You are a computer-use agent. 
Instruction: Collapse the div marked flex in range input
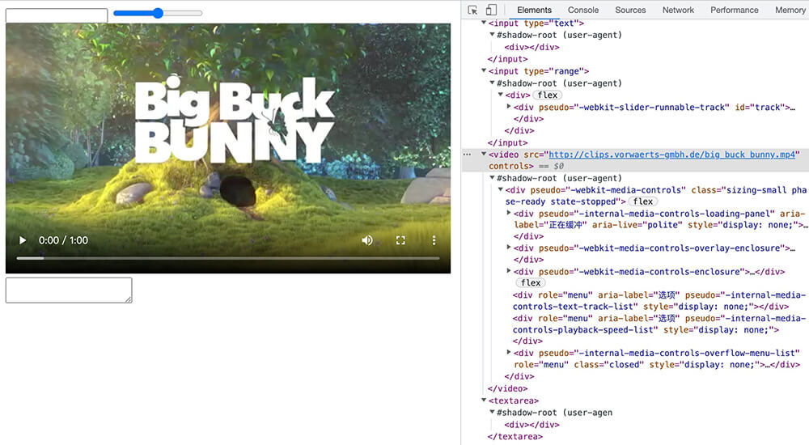click(x=501, y=95)
